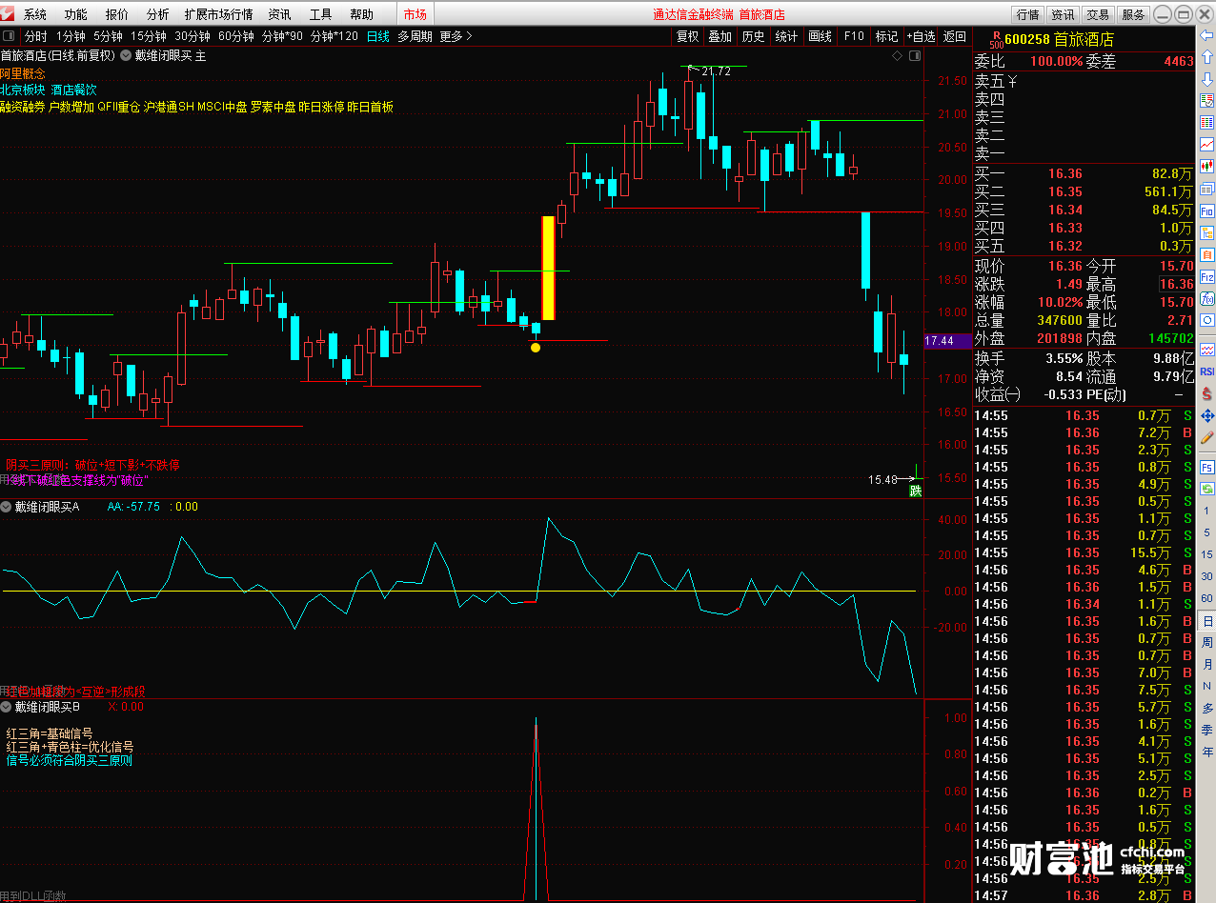Open dropdown arrow beside 戴维闭眼买B

(7, 707)
